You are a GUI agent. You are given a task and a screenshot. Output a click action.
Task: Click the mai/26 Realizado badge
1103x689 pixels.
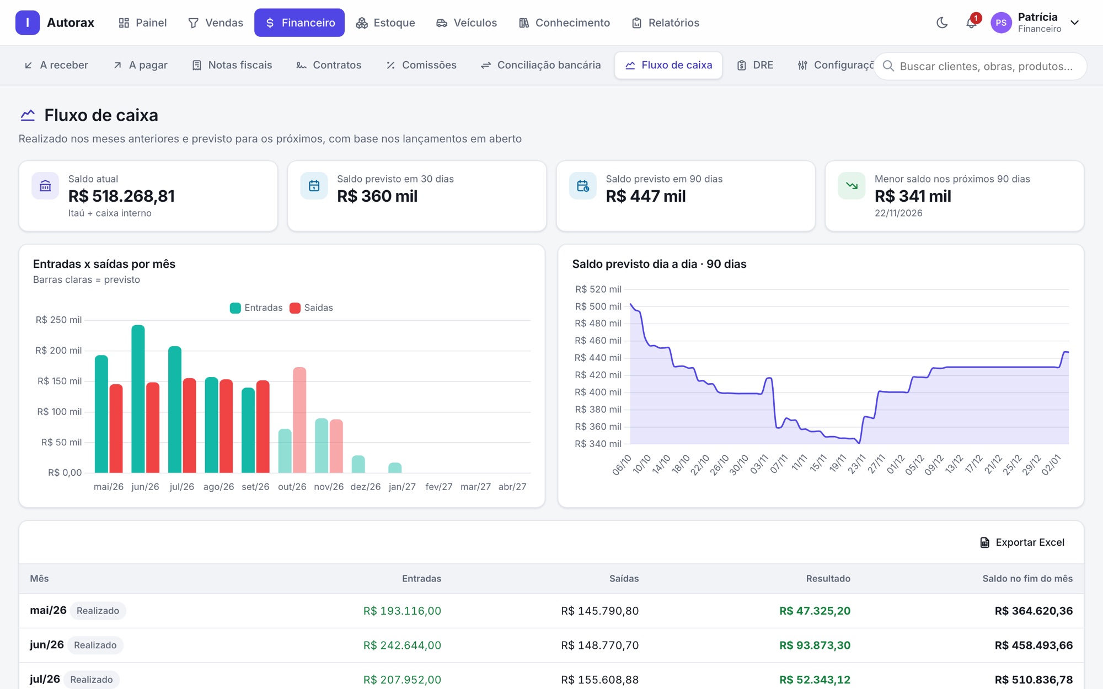point(98,611)
